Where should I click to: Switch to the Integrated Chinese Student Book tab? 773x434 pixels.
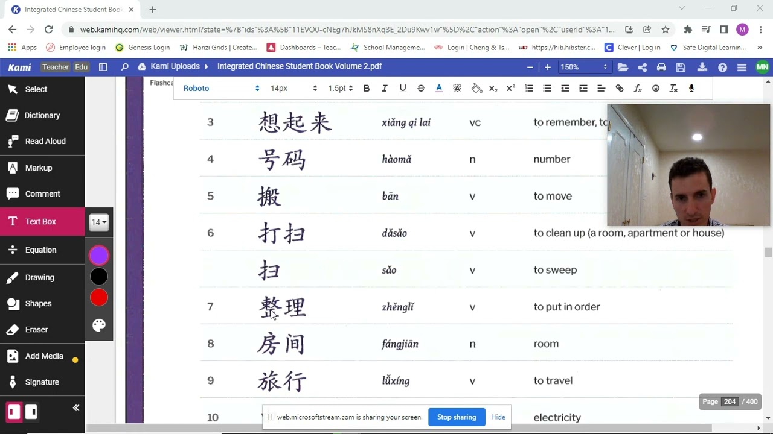[73, 10]
